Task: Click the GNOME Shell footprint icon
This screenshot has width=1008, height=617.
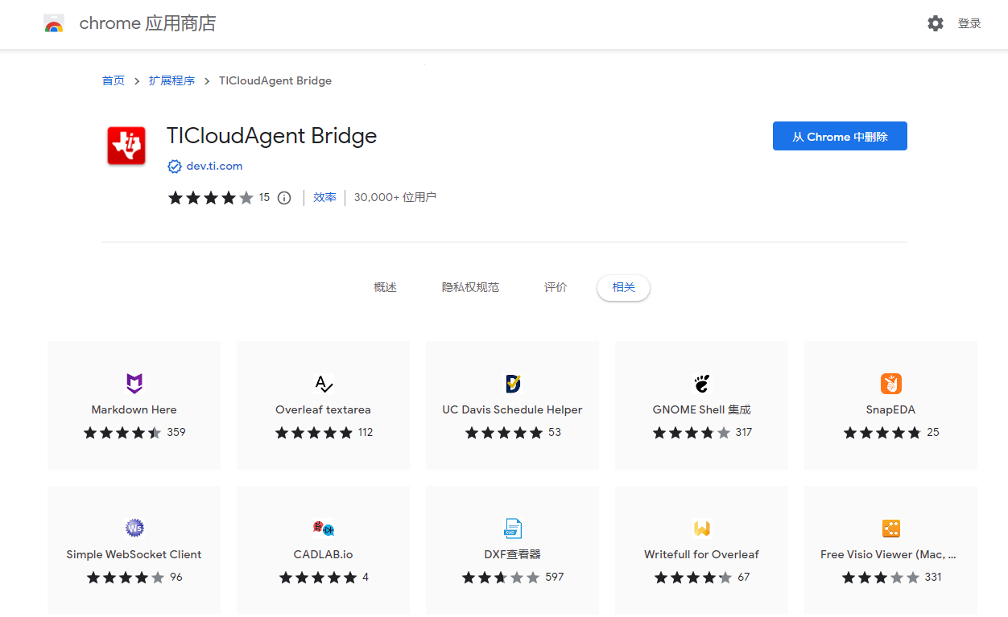Action: pyautogui.click(x=702, y=383)
